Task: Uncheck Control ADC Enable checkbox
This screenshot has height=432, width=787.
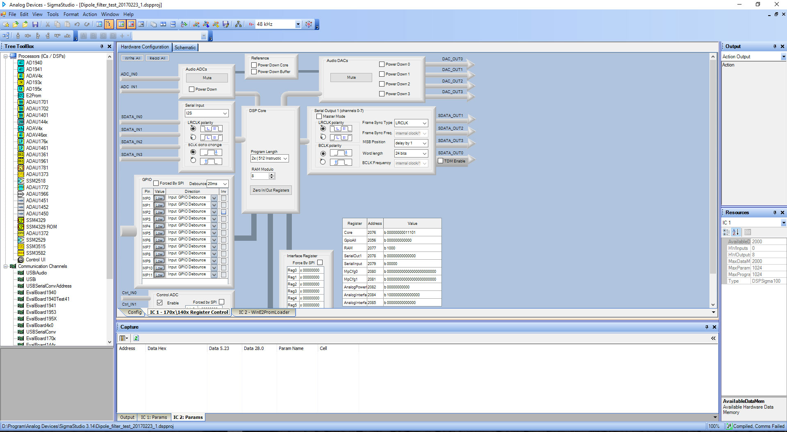Action: [160, 302]
